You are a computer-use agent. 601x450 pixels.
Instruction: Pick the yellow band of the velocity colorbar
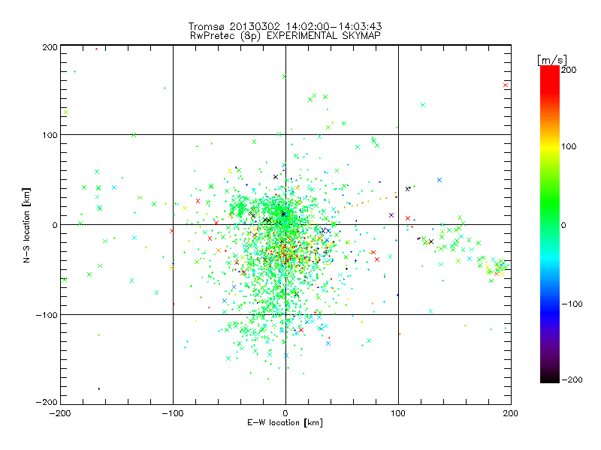[x=550, y=146]
